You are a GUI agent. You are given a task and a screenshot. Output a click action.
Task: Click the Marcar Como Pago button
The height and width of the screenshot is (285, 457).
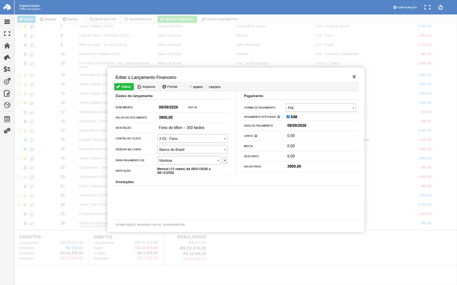coord(177,19)
